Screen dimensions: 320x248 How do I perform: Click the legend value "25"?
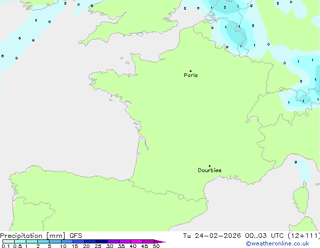click(x=98, y=246)
